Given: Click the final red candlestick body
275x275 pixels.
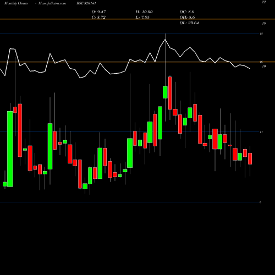Looking at the screenshot, I should point(250,159).
